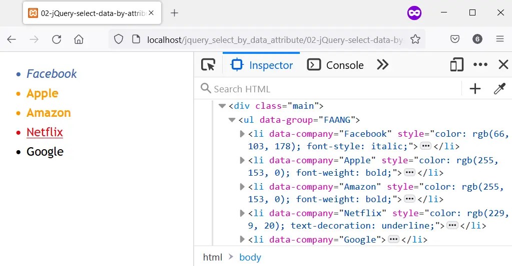View site information page icon
Image resolution: width=512 pixels, height=266 pixels.
click(136, 39)
